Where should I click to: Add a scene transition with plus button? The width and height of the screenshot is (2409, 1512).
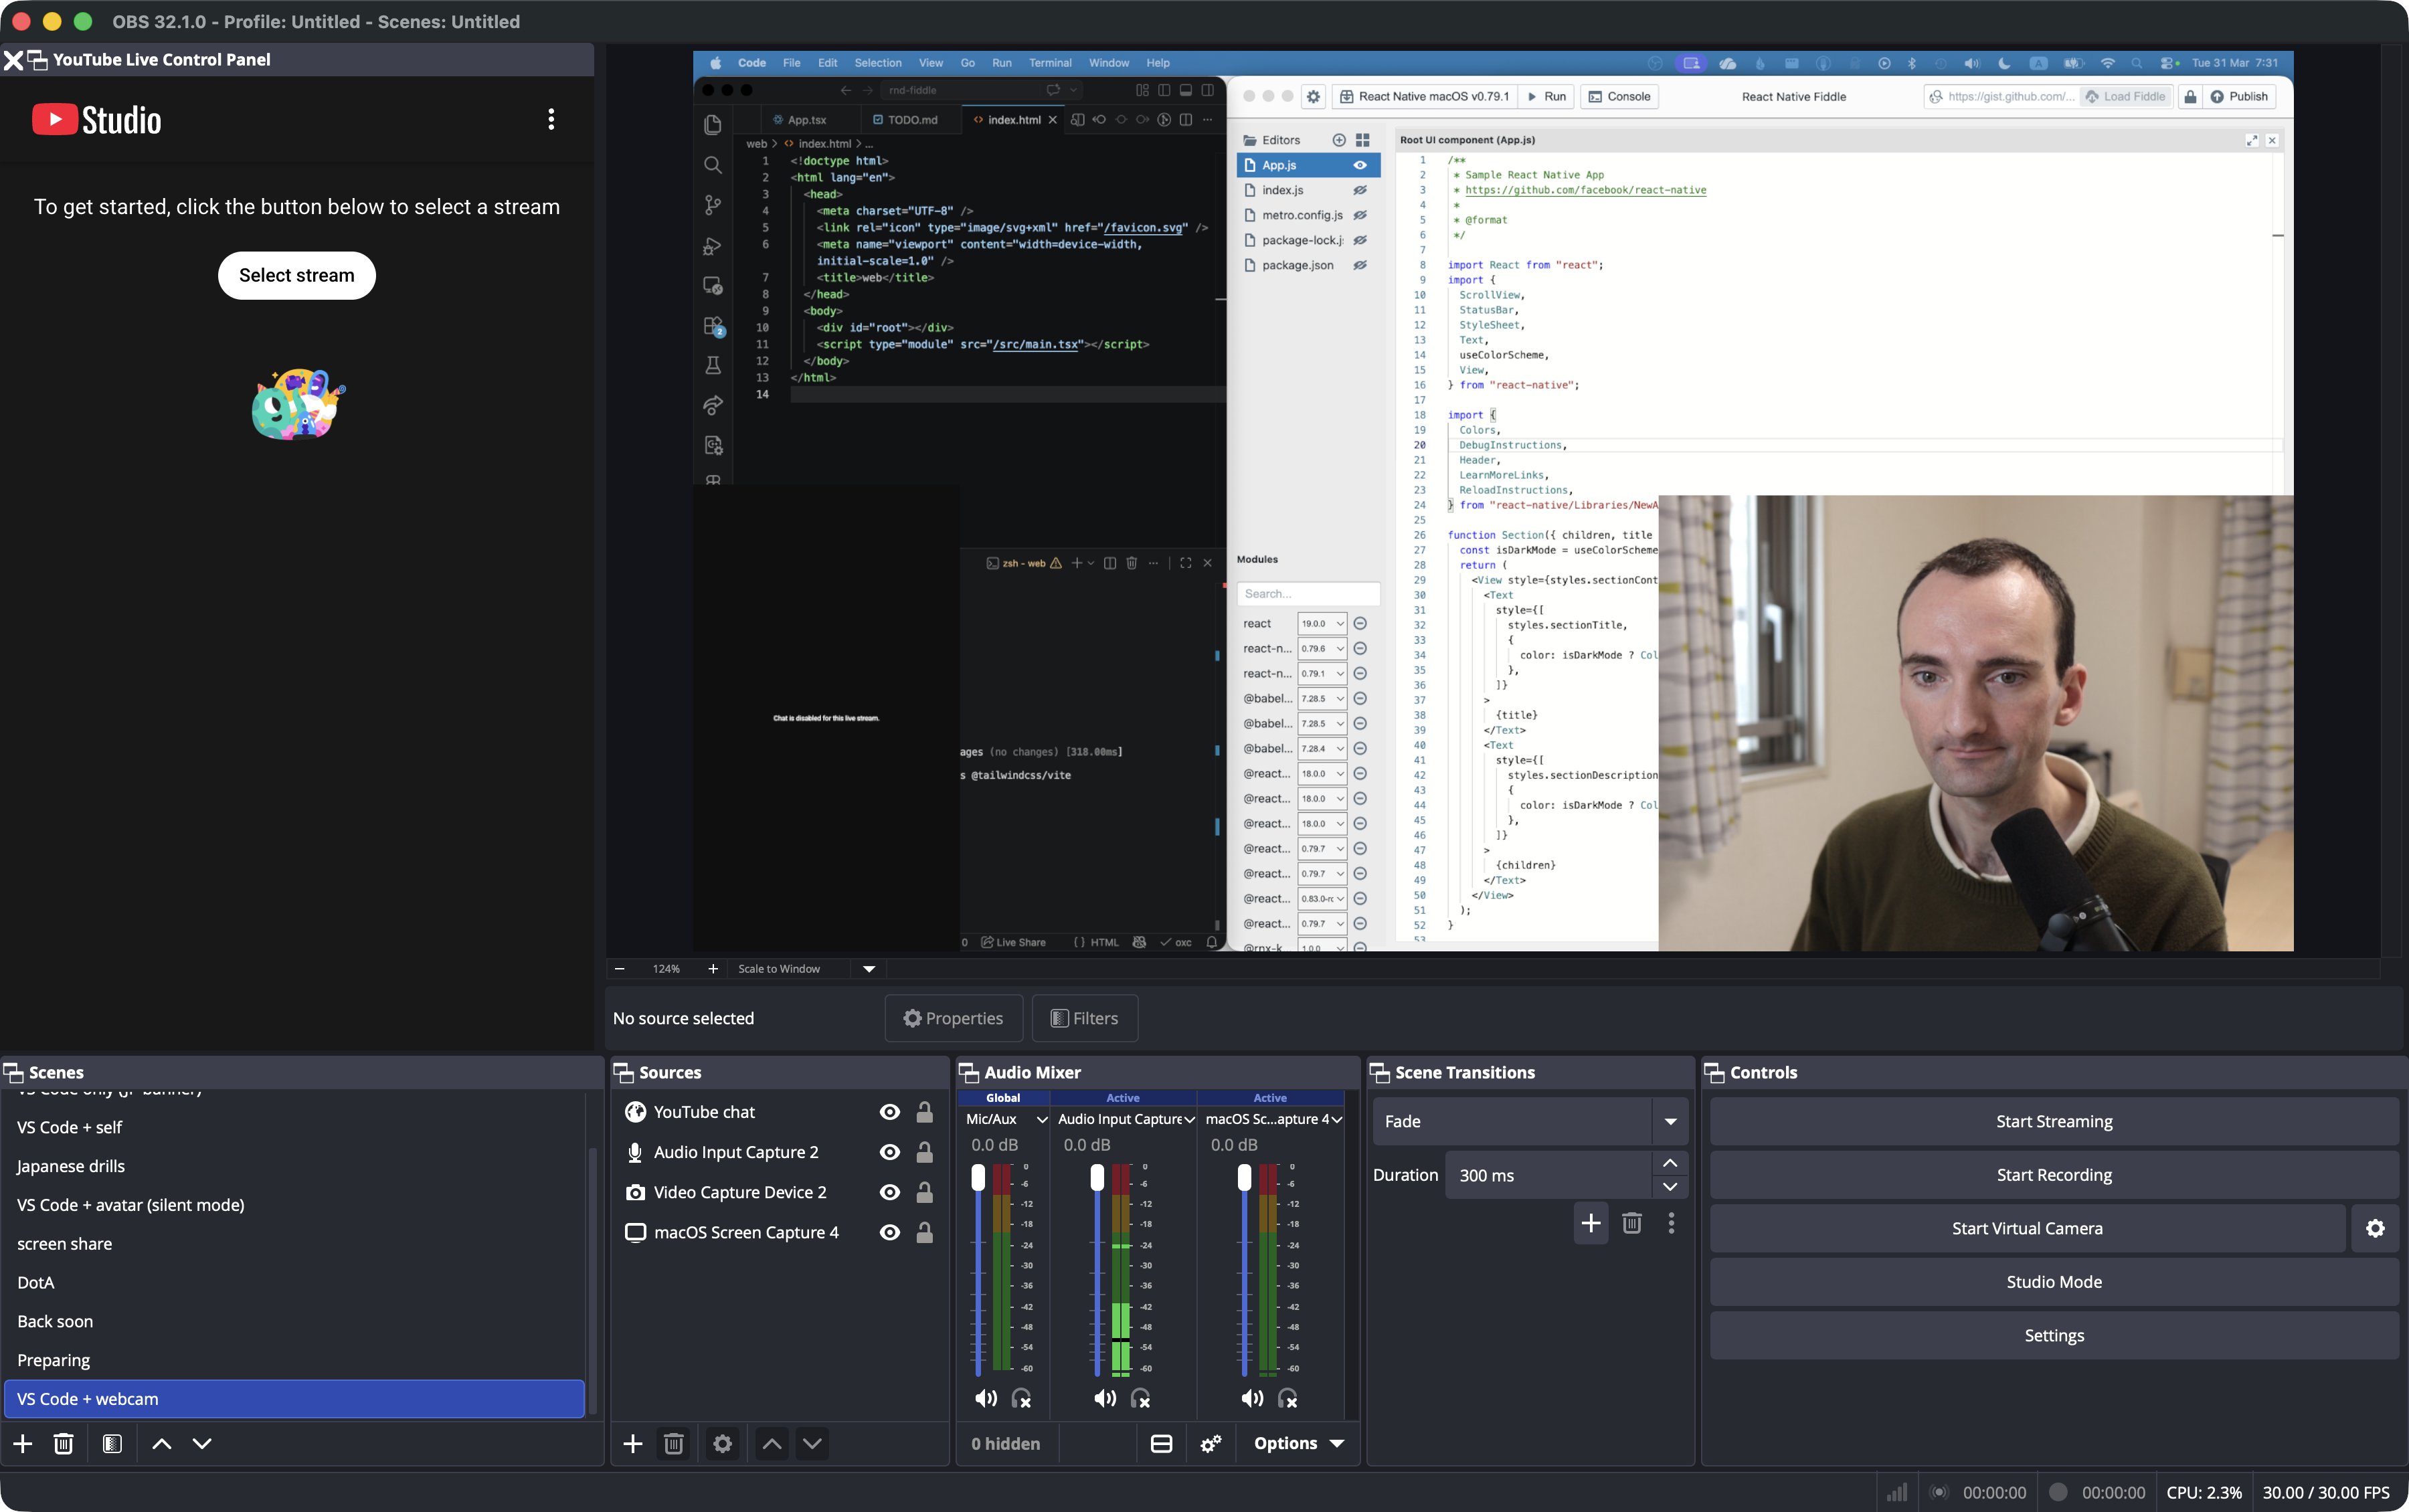pos(1591,1223)
